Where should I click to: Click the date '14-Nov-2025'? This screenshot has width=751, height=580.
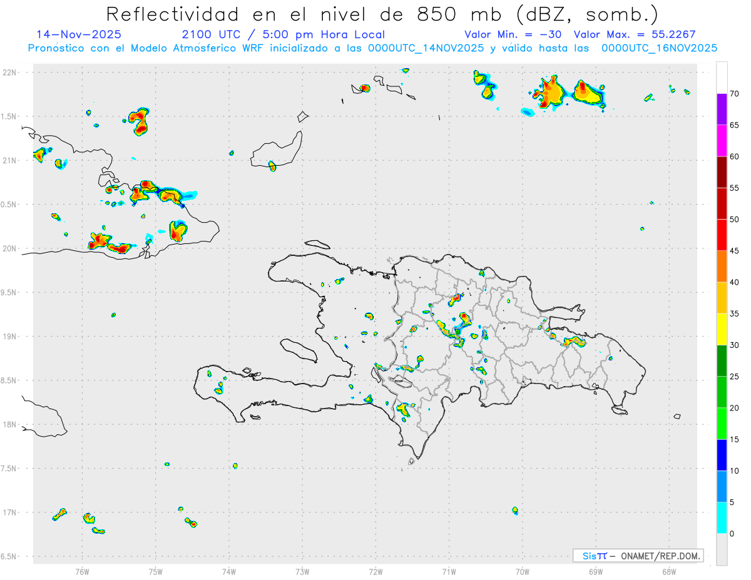tap(79, 34)
